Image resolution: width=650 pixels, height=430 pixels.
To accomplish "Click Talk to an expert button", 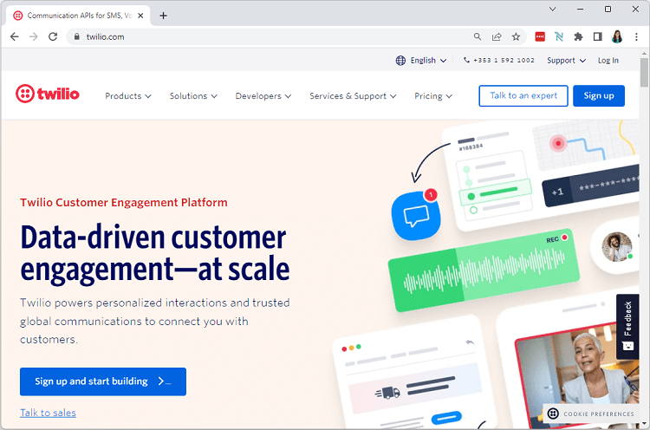I will 523,95.
